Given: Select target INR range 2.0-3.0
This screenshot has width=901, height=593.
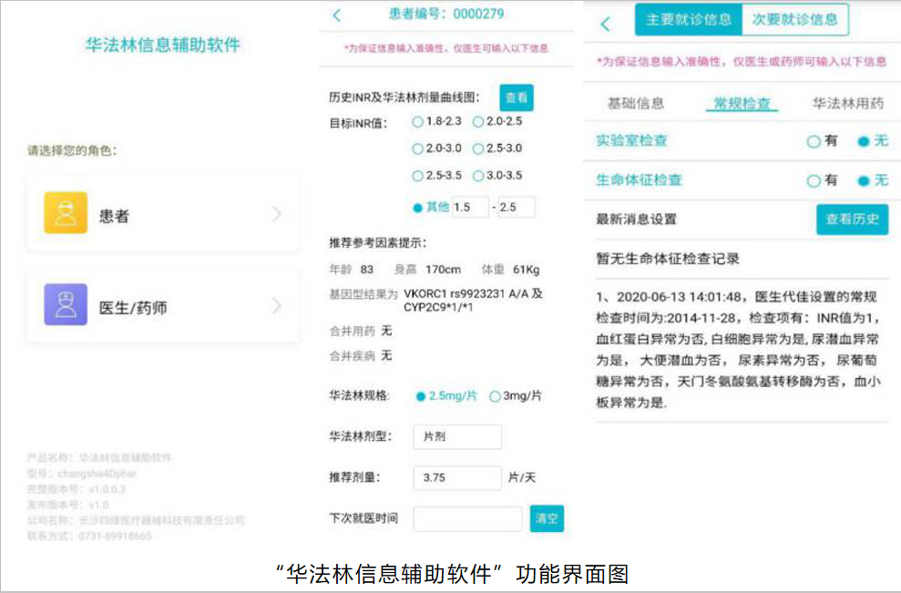Looking at the screenshot, I should pyautogui.click(x=418, y=148).
